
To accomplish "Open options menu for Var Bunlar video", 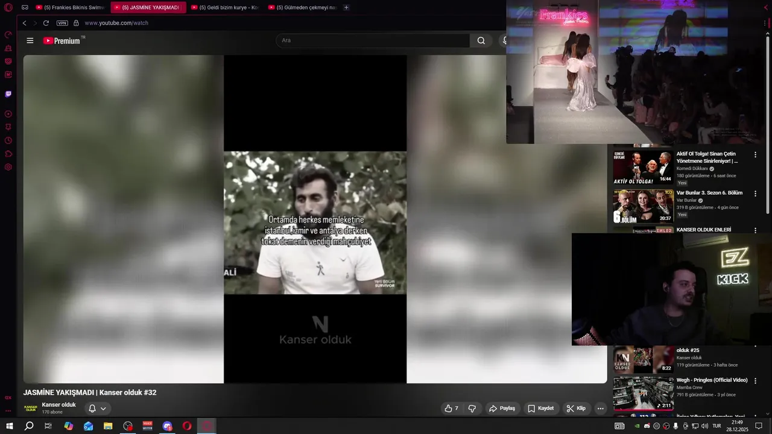I will pos(755,194).
